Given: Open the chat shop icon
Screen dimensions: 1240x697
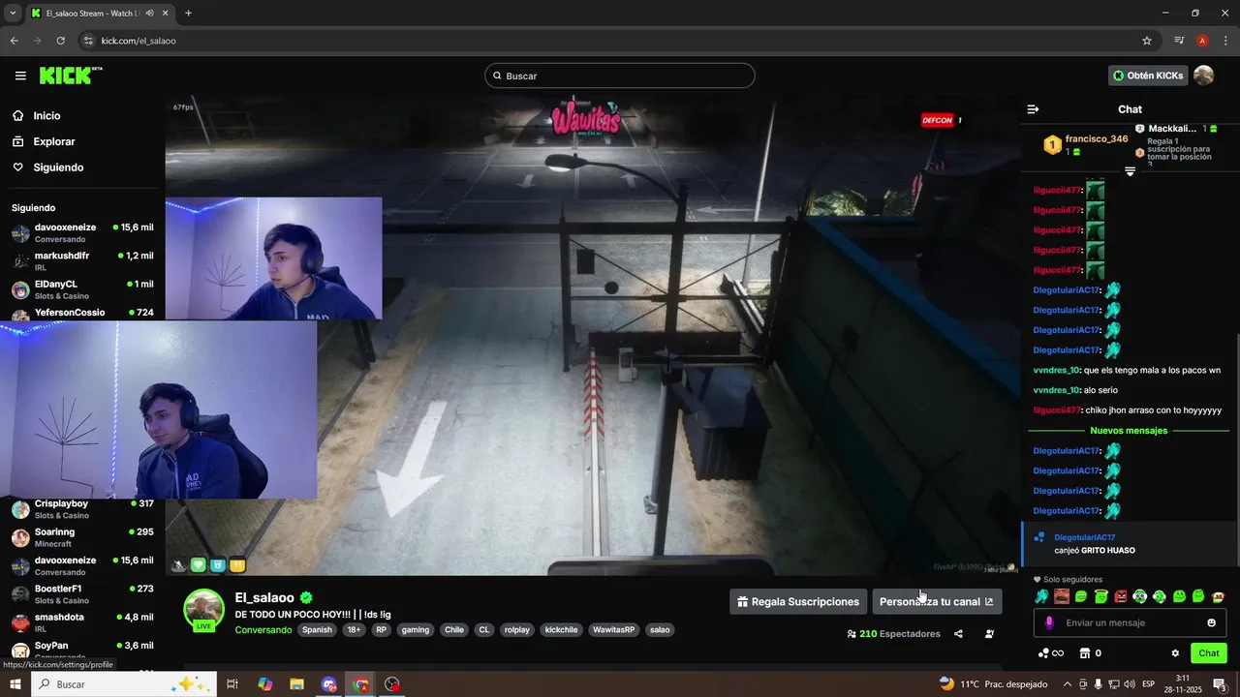Looking at the screenshot, I should [1085, 653].
